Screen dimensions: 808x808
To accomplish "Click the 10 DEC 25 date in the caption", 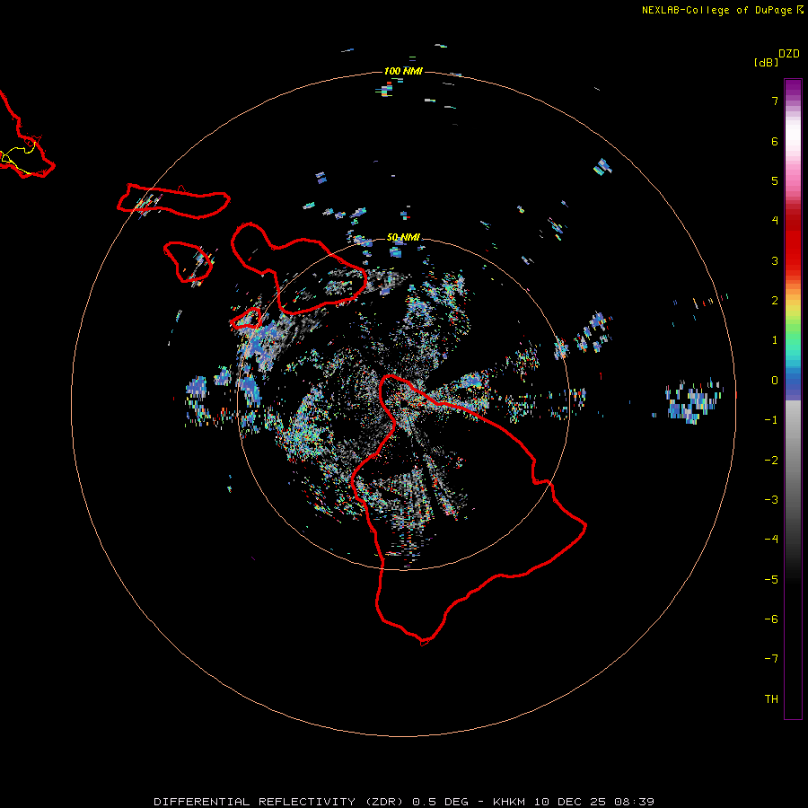I will [x=571, y=802].
